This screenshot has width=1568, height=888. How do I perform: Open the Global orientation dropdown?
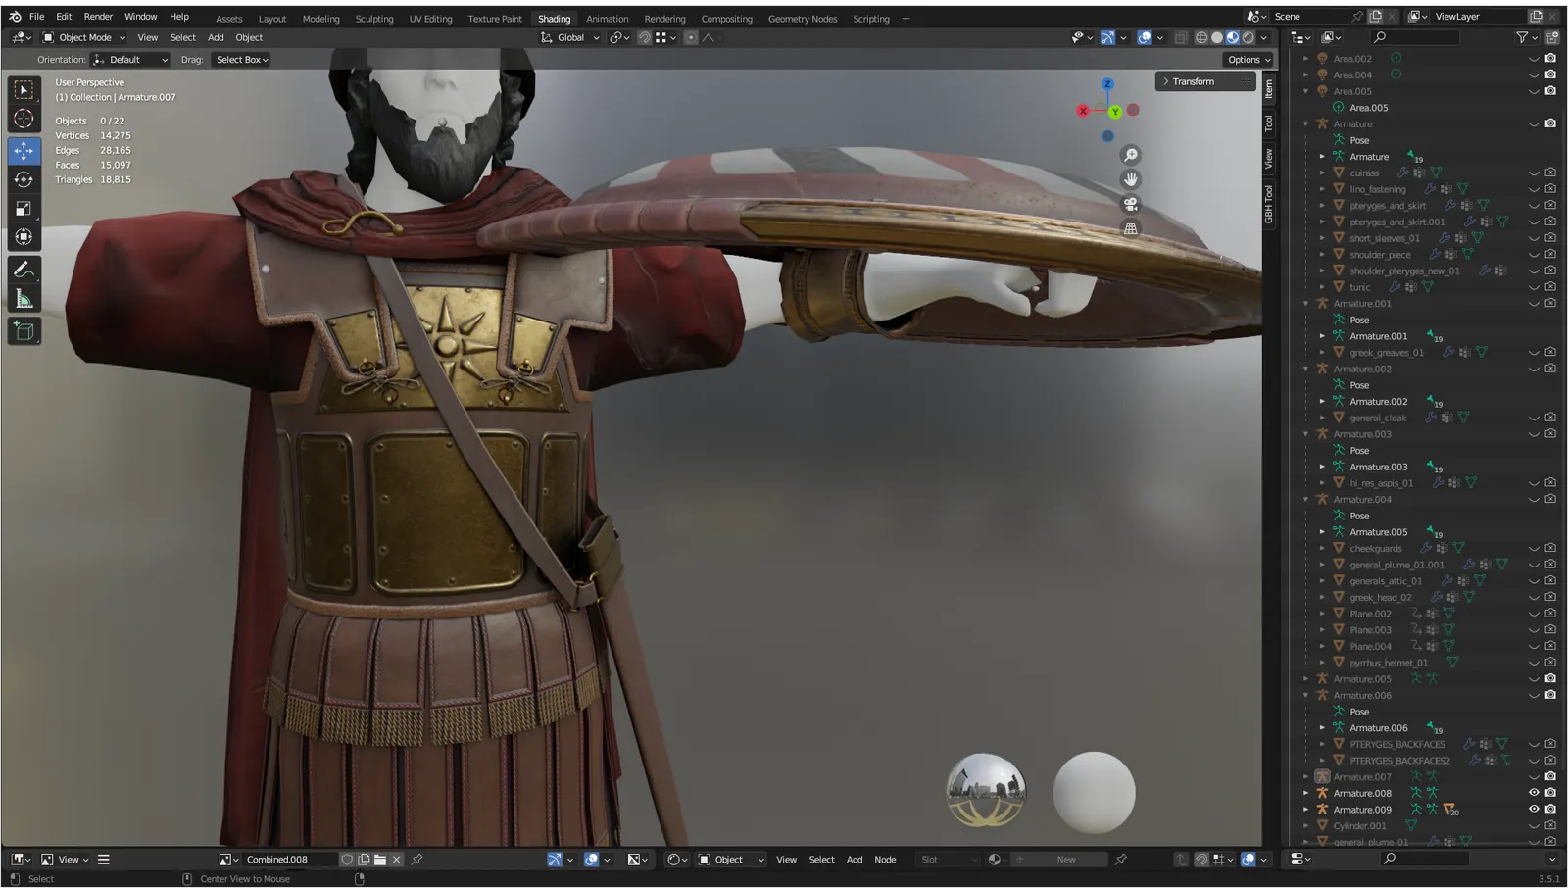[x=570, y=37]
